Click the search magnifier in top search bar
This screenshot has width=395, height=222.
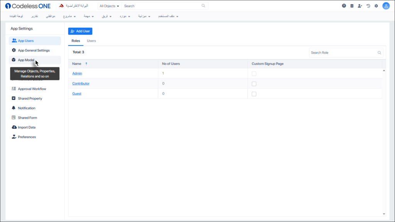click(x=203, y=6)
